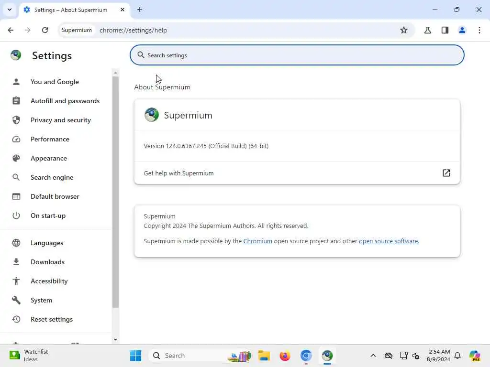Click Get help with Supermium row

(297, 173)
